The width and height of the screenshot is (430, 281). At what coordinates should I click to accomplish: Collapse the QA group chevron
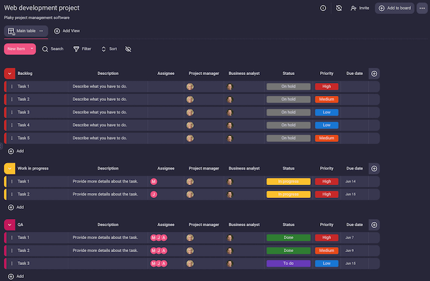(x=10, y=224)
